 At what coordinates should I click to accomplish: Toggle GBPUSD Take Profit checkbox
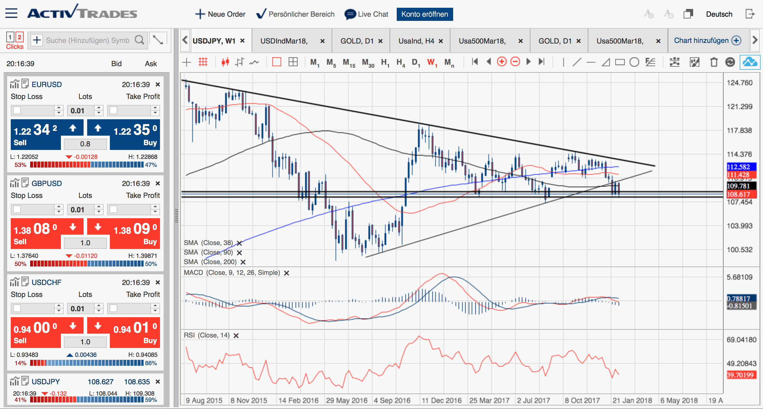tap(113, 209)
